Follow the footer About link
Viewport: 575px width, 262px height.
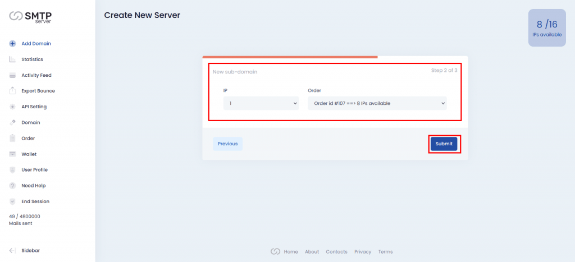(312, 252)
